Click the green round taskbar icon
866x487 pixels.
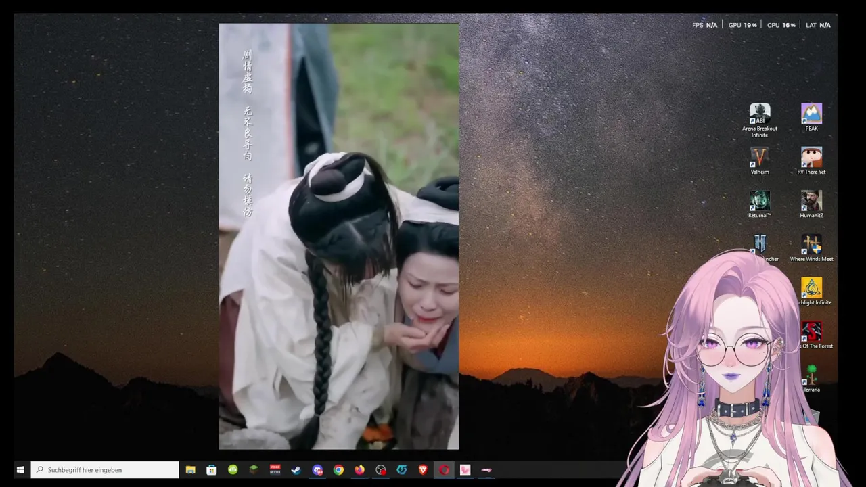[x=233, y=470]
